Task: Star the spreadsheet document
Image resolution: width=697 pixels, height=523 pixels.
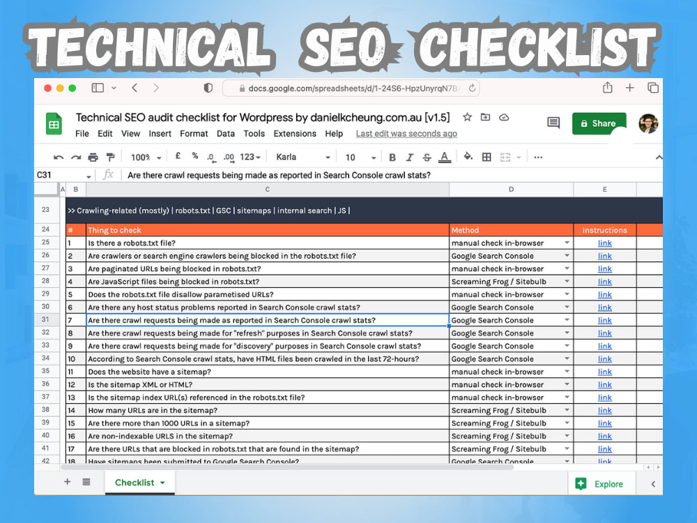Action: tap(467, 117)
